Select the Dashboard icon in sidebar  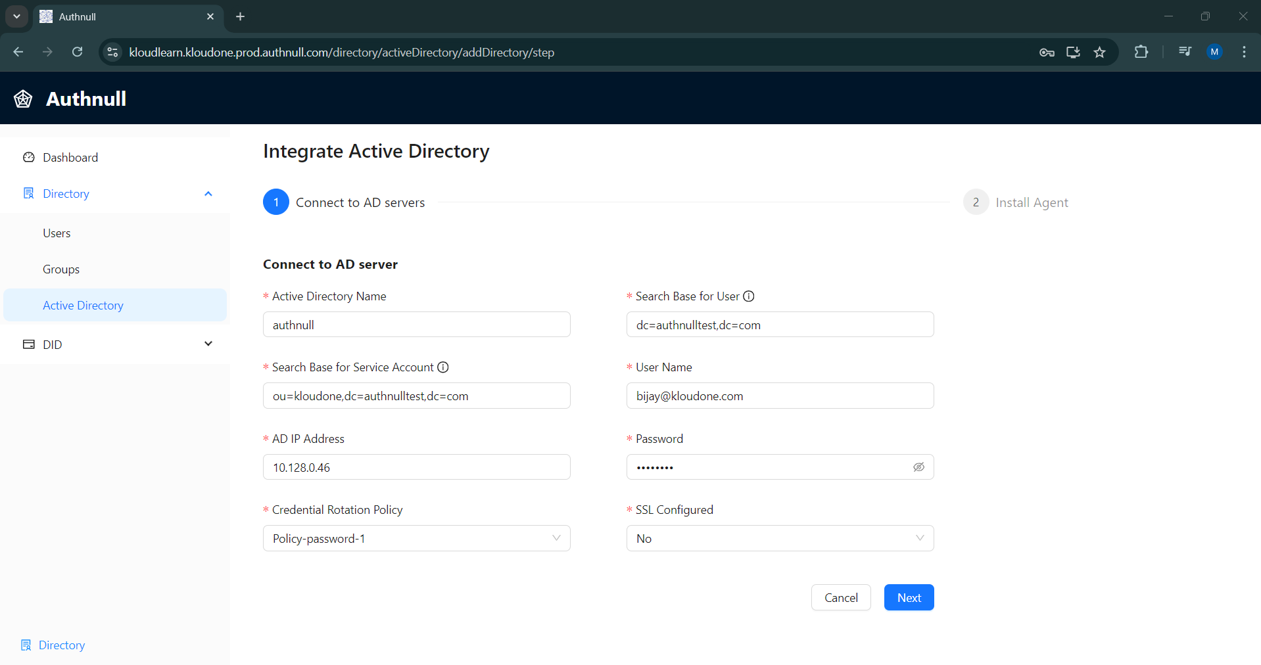(x=28, y=157)
